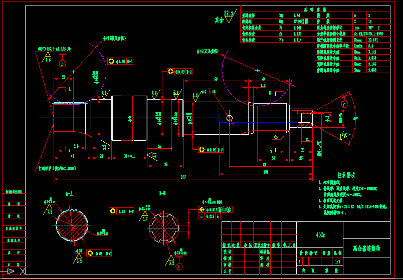Select the datum C circle marker

(x=344, y=104)
